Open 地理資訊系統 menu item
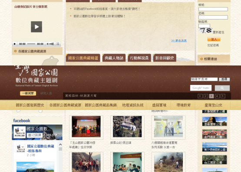This screenshot has height=172, width=241. [x=132, y=105]
